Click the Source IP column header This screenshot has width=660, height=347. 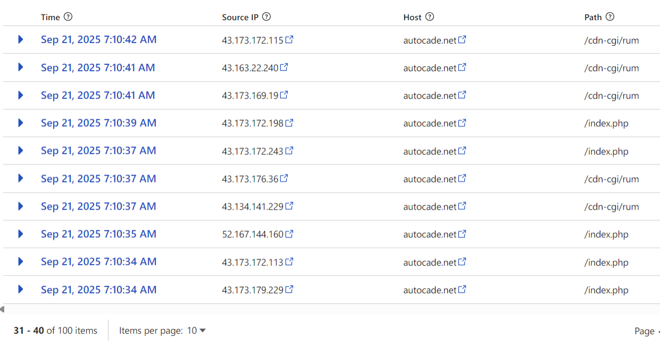coord(240,17)
